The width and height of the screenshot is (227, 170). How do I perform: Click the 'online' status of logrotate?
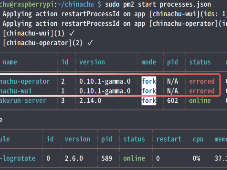[x=134, y=158]
